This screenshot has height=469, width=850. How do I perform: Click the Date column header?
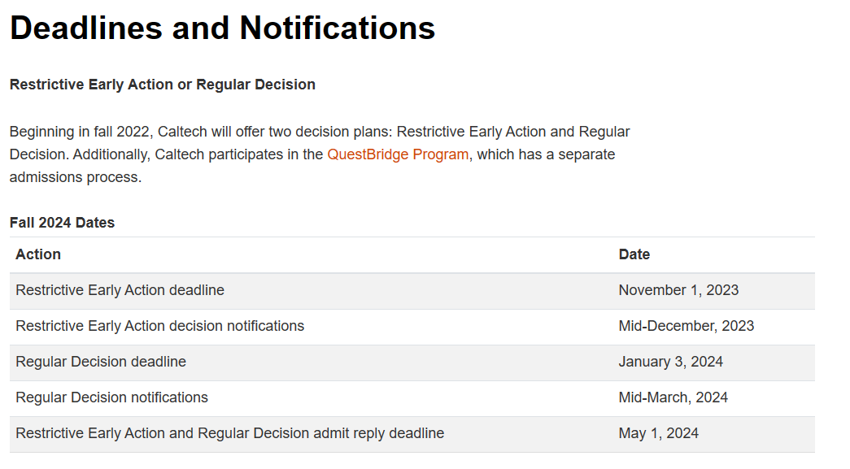[x=634, y=254]
